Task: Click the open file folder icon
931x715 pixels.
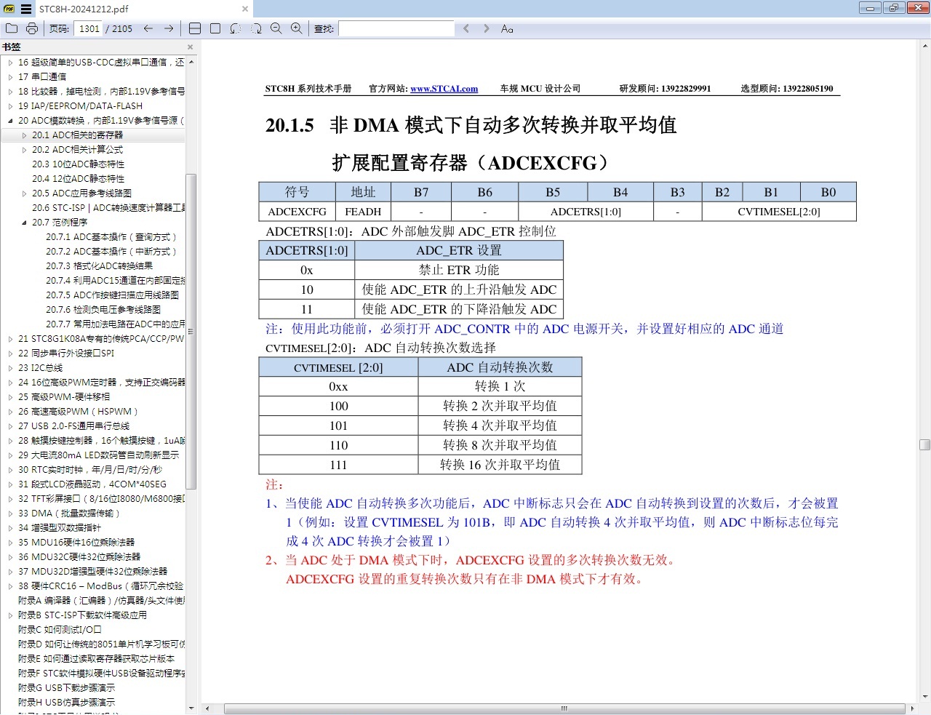Action: tap(12, 28)
